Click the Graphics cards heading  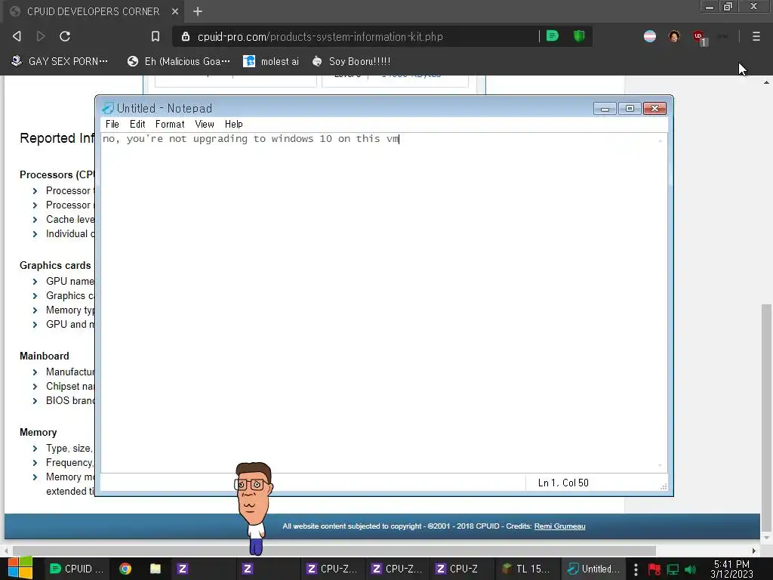point(55,265)
